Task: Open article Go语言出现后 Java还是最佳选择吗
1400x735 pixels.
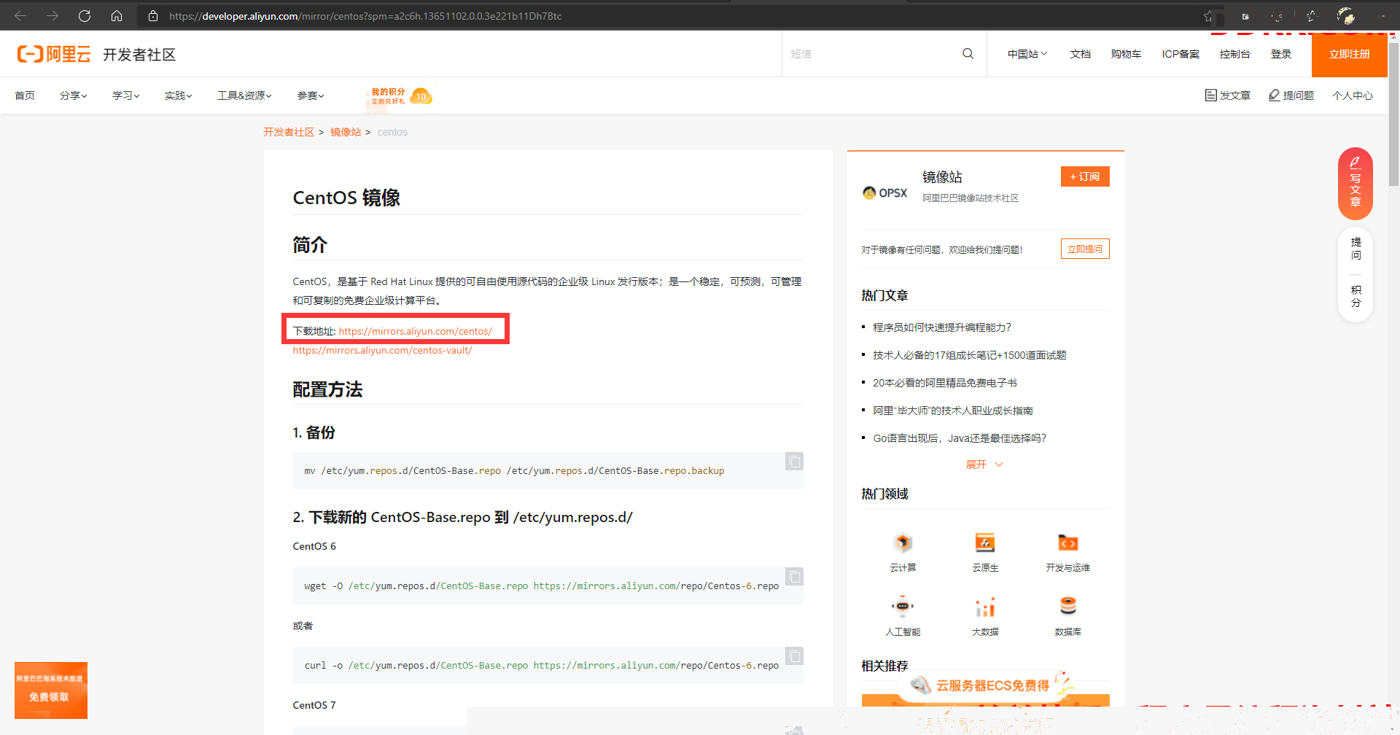Action: click(x=960, y=438)
